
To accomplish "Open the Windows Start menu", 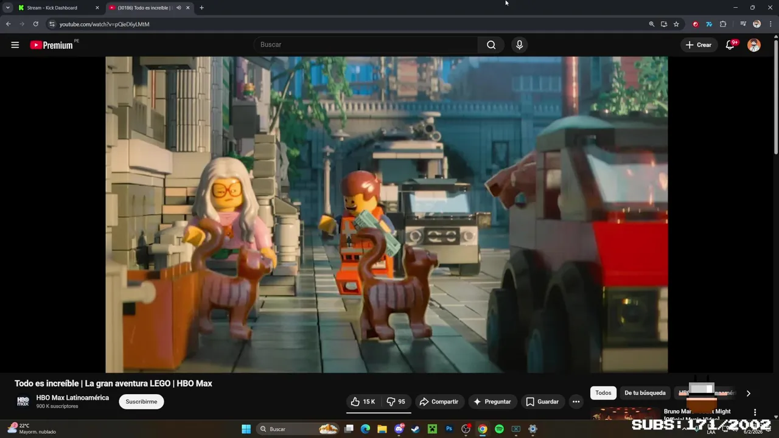I will pyautogui.click(x=246, y=429).
